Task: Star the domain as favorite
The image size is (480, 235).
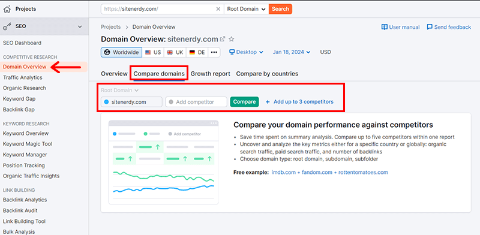Action: click(x=232, y=39)
